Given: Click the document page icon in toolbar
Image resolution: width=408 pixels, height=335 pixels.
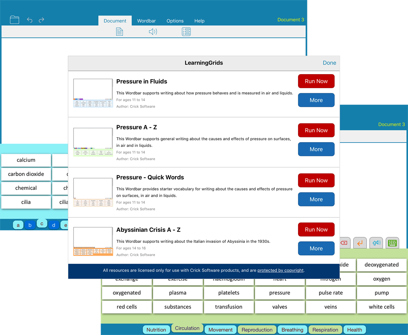Looking at the screenshot, I should click(119, 32).
